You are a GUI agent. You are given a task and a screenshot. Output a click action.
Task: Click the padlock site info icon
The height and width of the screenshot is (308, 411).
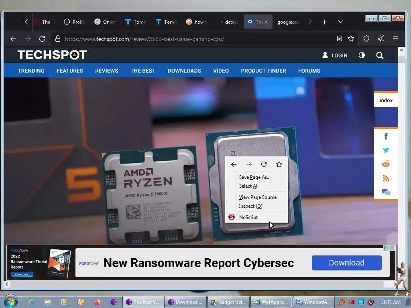pyautogui.click(x=58, y=39)
